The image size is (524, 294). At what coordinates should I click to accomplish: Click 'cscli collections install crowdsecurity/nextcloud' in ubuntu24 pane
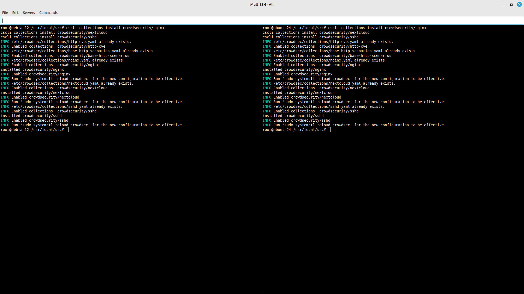(x=316, y=32)
